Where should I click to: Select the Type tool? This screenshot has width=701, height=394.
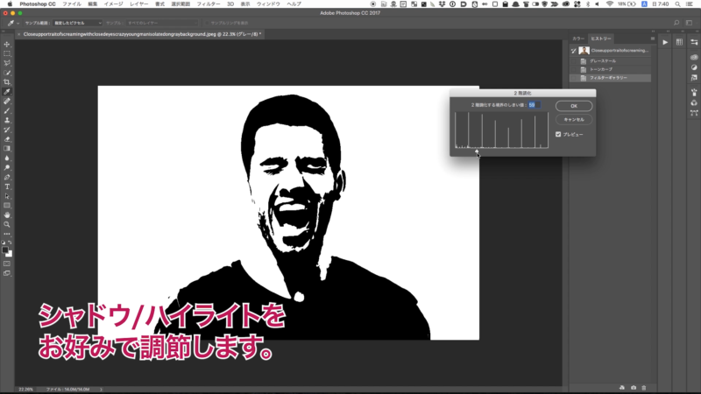pos(7,186)
